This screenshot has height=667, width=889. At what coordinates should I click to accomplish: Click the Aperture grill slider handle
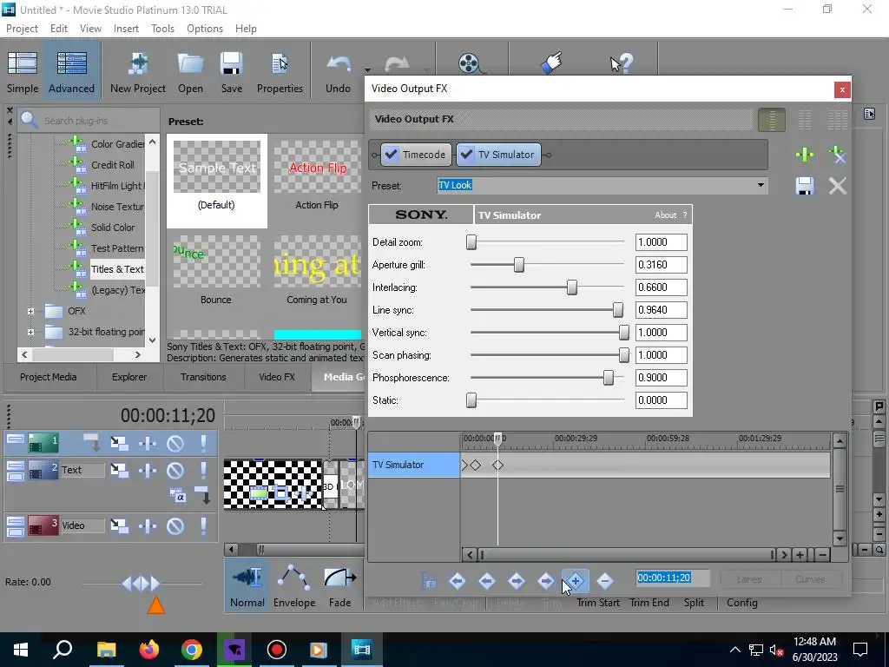point(519,265)
